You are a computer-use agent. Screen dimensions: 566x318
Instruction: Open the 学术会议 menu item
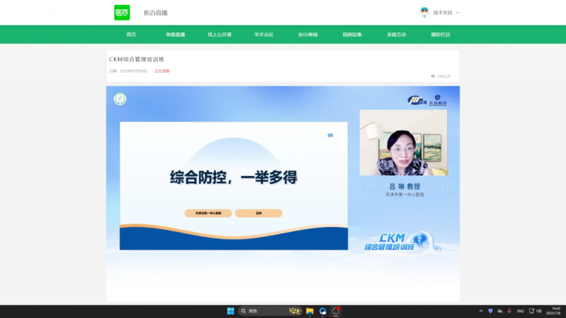(264, 35)
